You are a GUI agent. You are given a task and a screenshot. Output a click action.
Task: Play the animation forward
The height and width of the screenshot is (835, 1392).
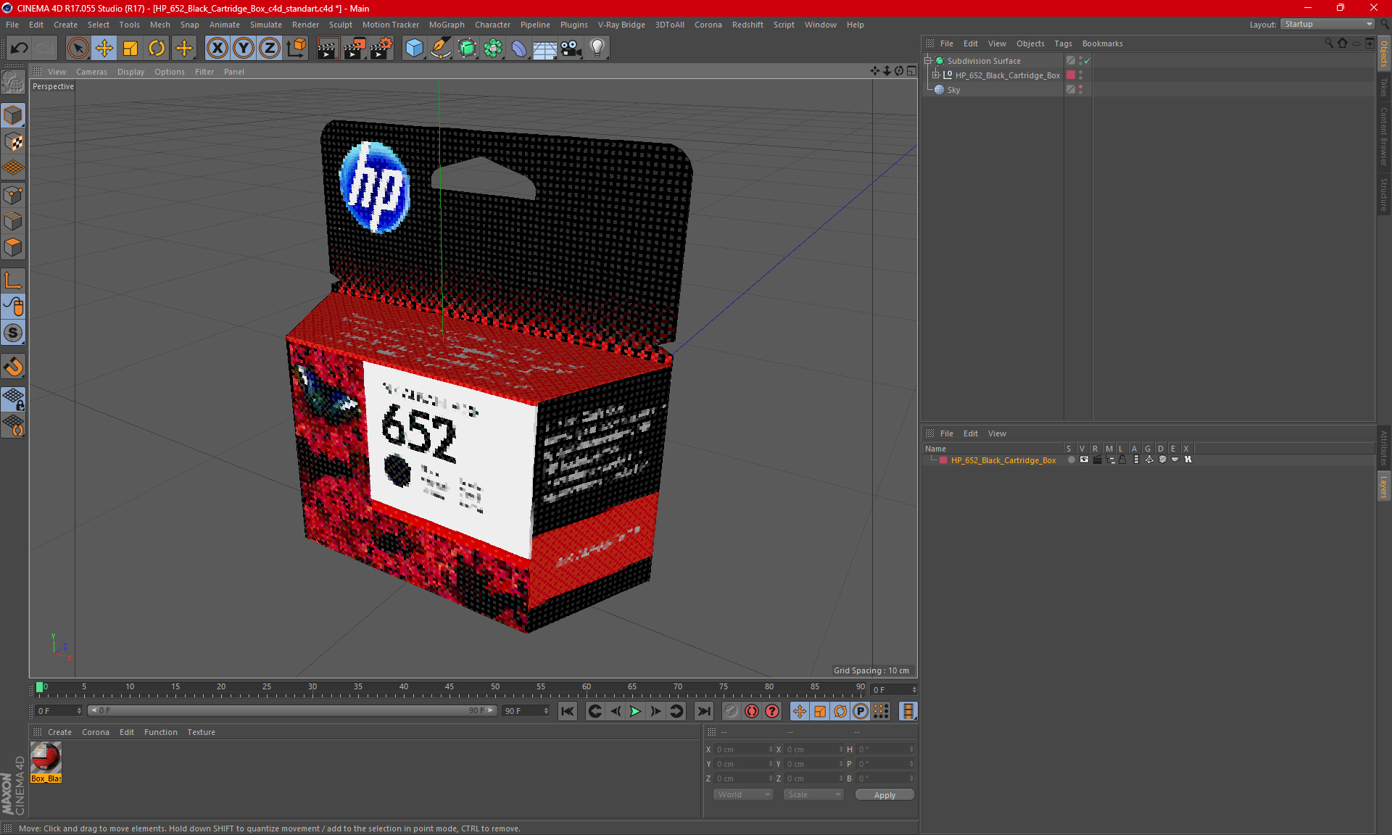click(635, 711)
